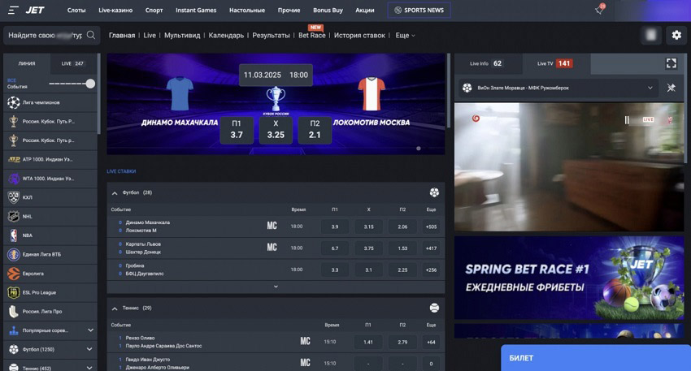
Task: Open the БИЛЕТ bet slip
Action: 596,358
